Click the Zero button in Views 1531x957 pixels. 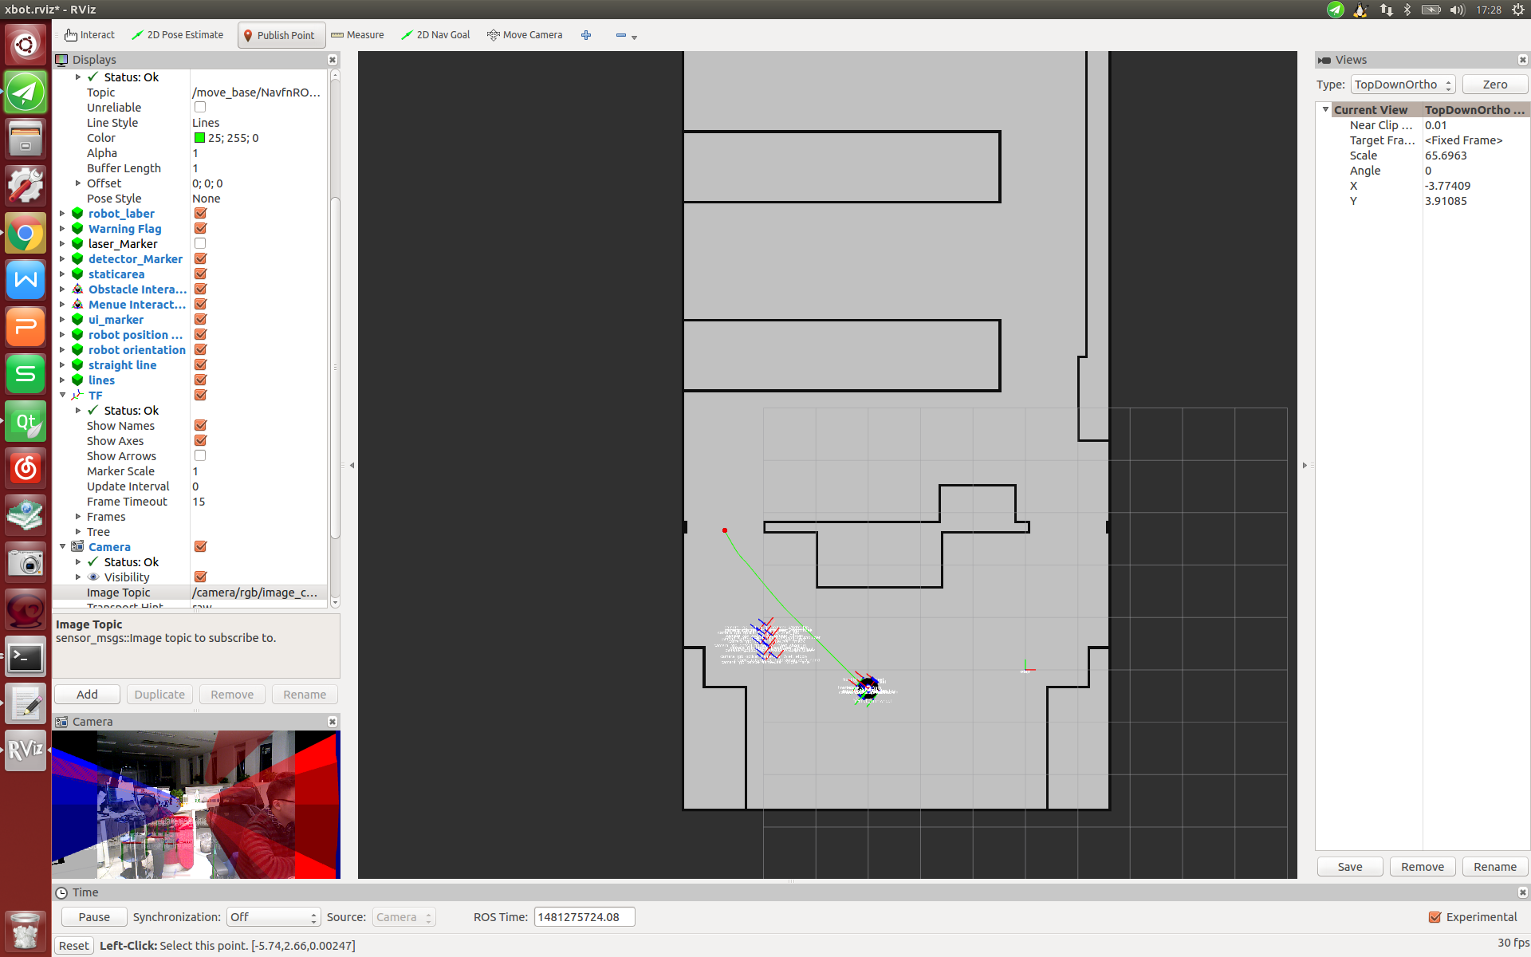(x=1494, y=85)
